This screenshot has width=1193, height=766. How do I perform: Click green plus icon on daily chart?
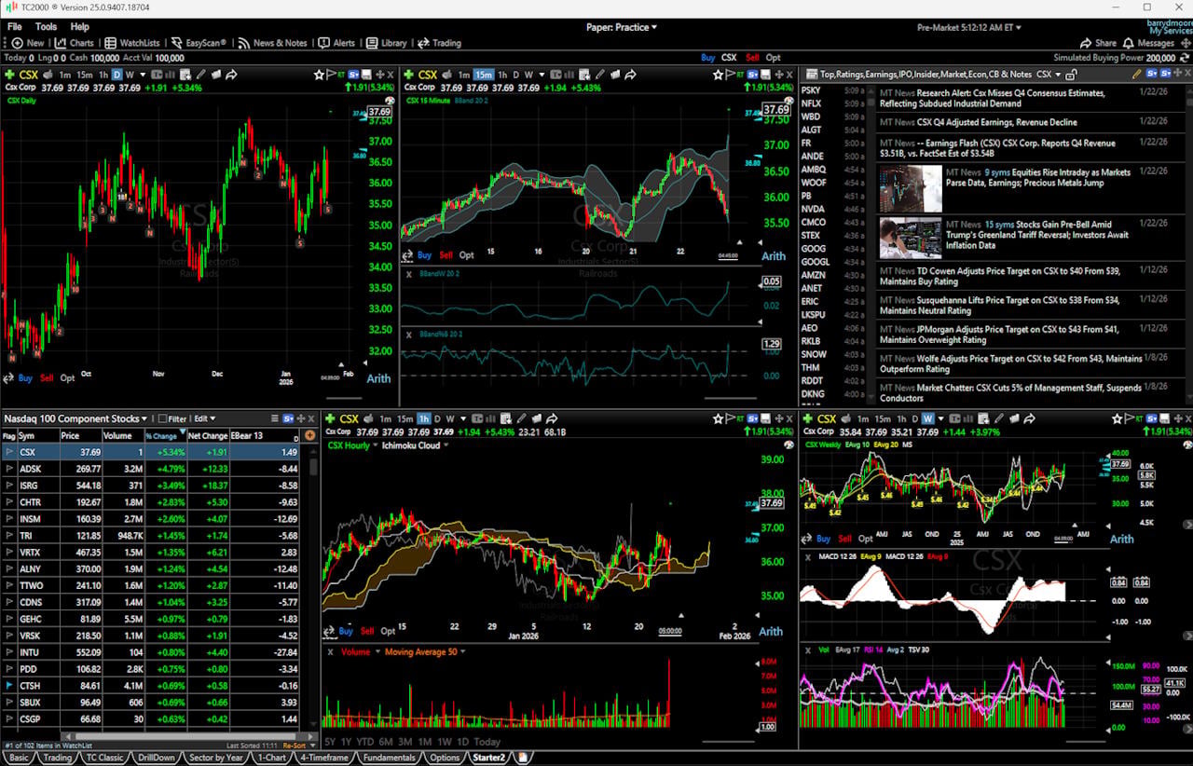point(8,75)
